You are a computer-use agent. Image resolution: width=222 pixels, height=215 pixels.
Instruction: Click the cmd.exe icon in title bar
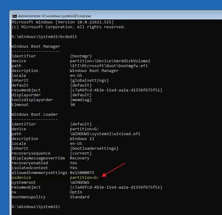point(14,16)
